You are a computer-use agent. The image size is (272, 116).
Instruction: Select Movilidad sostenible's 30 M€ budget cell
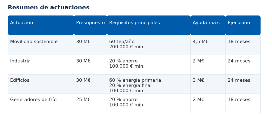pos(90,45)
